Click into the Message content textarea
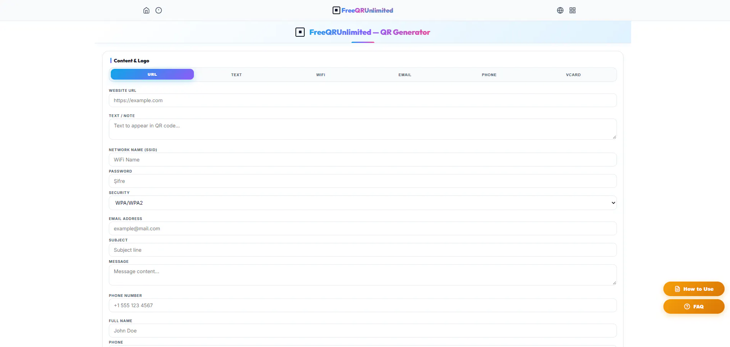The image size is (730, 347). pyautogui.click(x=363, y=275)
